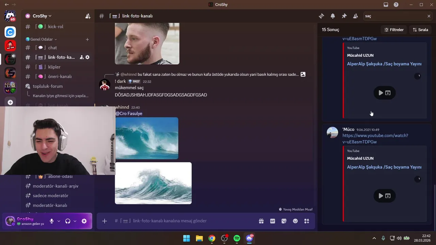The image size is (436, 245).
Task: Open Google Chrome from the taskbar
Action: (x=212, y=238)
